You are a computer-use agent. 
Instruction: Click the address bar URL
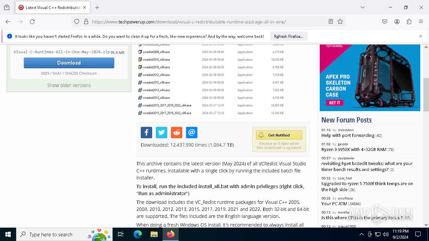tap(189, 22)
